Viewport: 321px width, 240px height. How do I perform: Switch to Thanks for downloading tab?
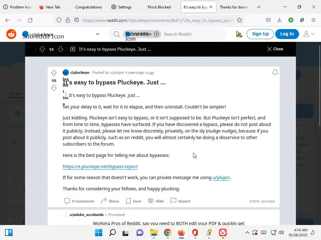click(234, 7)
